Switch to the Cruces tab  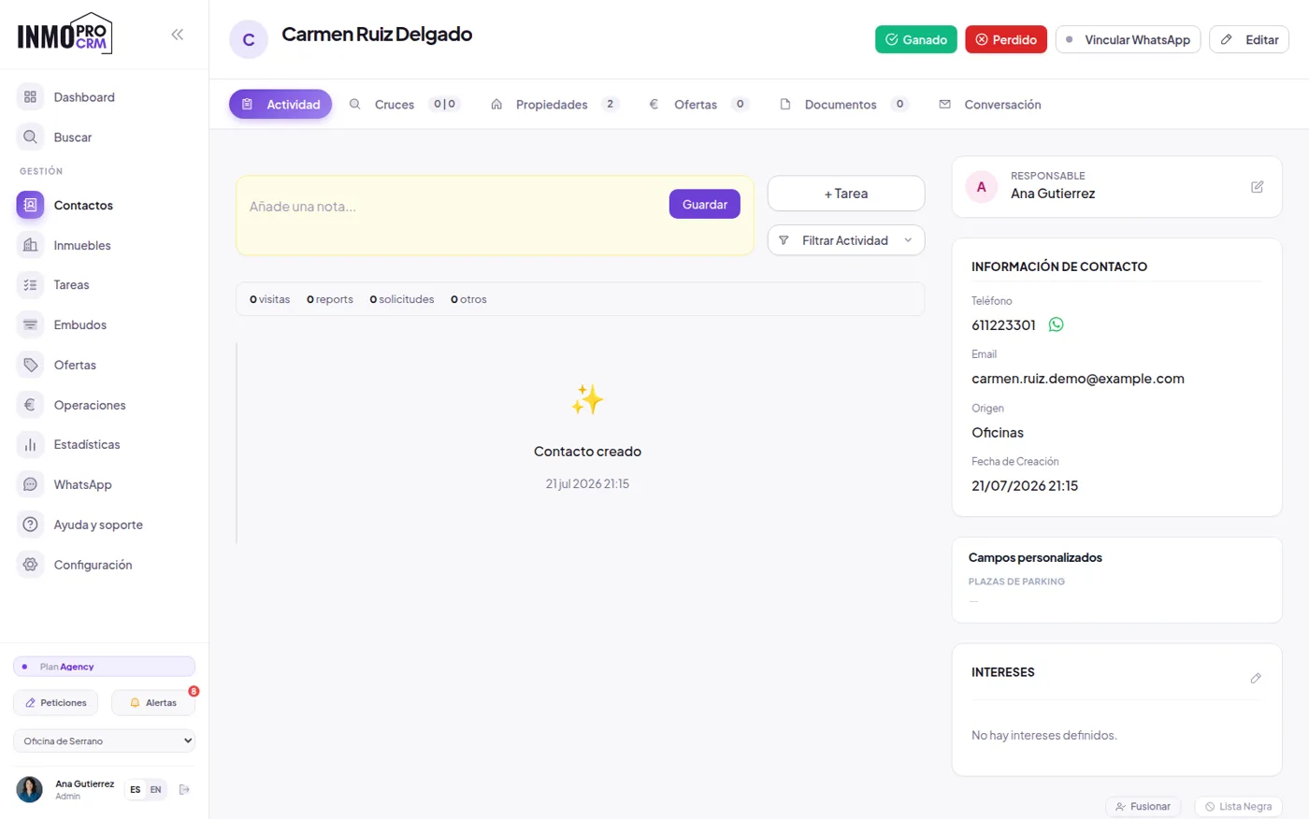[x=405, y=105]
